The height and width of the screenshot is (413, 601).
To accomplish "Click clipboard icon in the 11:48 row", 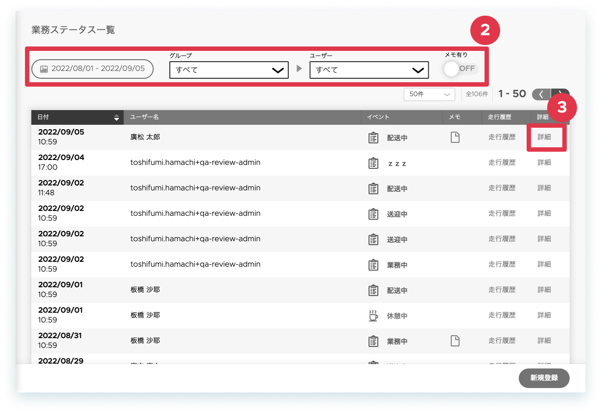I will tap(373, 188).
